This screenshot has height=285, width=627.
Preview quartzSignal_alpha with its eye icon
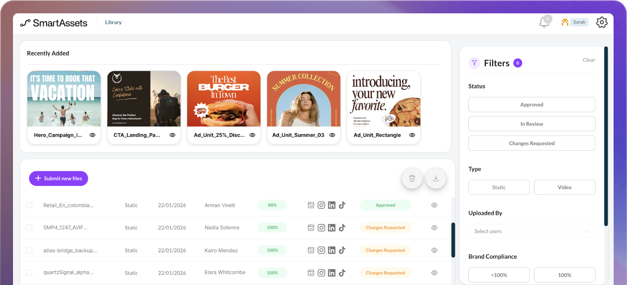tap(434, 273)
